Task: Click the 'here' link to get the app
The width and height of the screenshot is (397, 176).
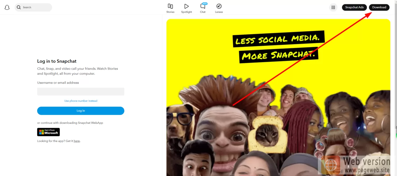Action: [x=77, y=141]
